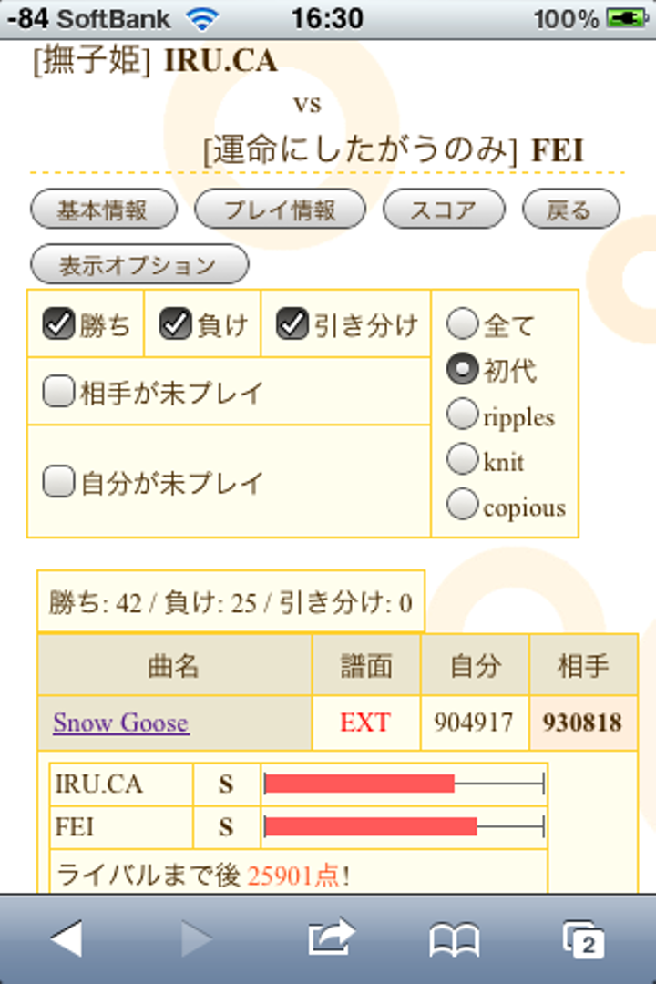The image size is (656, 984).
Task: Expand the 表示オプション section
Action: coord(139,265)
